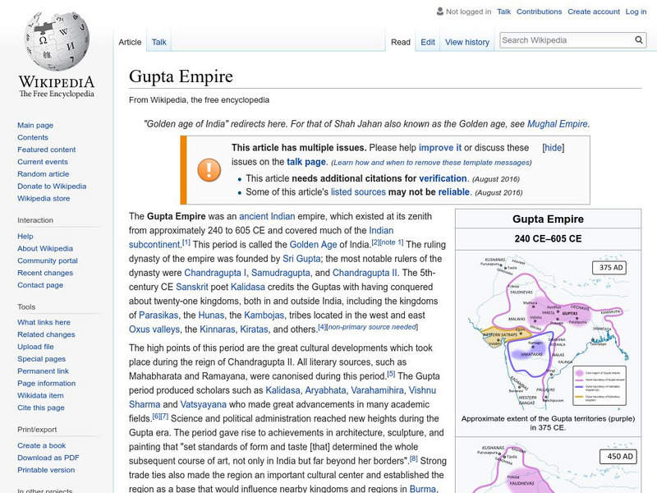657x493 pixels.
Task: Click the Create account link
Action: [594, 12]
